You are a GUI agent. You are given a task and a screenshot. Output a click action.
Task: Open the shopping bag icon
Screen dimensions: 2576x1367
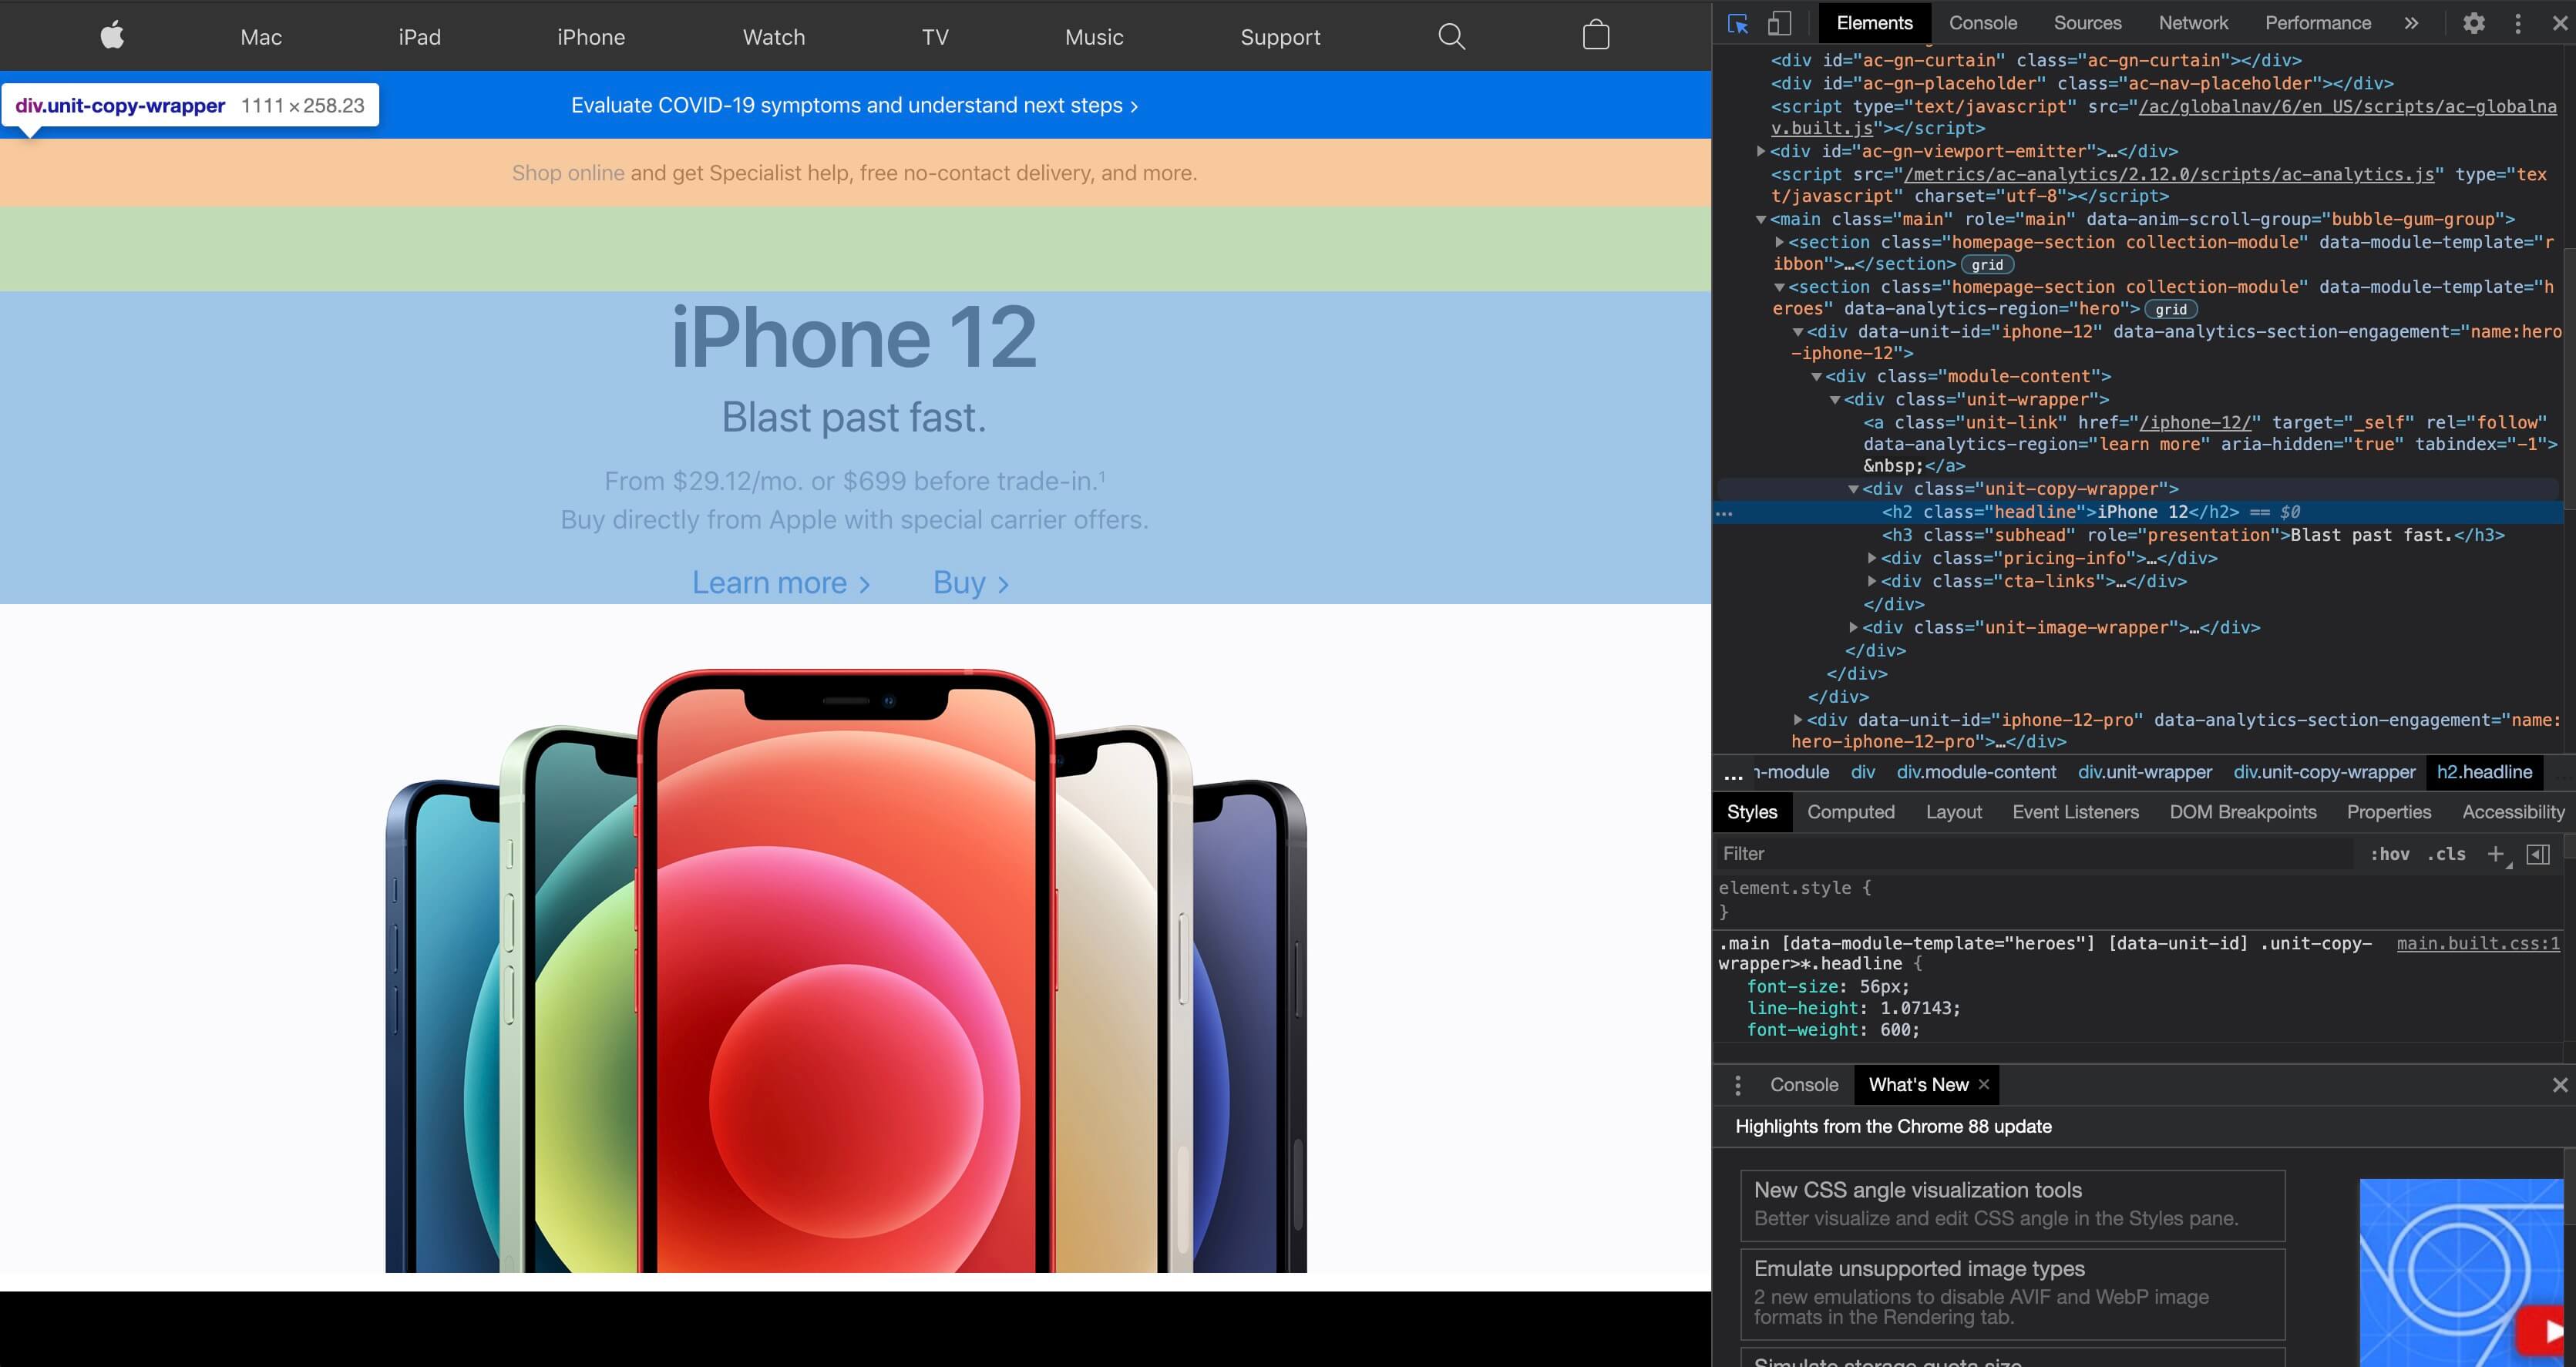pos(1596,36)
